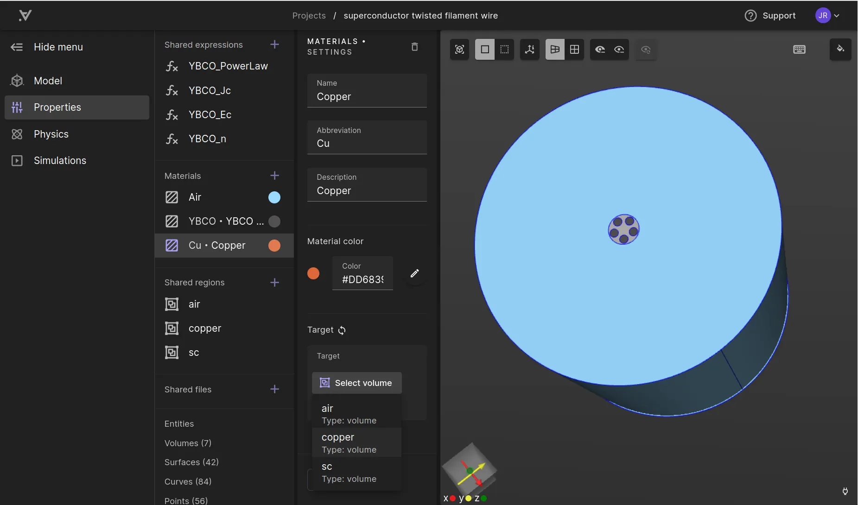
Task: Click Volumes (7) entity entry
Action: pos(188,443)
